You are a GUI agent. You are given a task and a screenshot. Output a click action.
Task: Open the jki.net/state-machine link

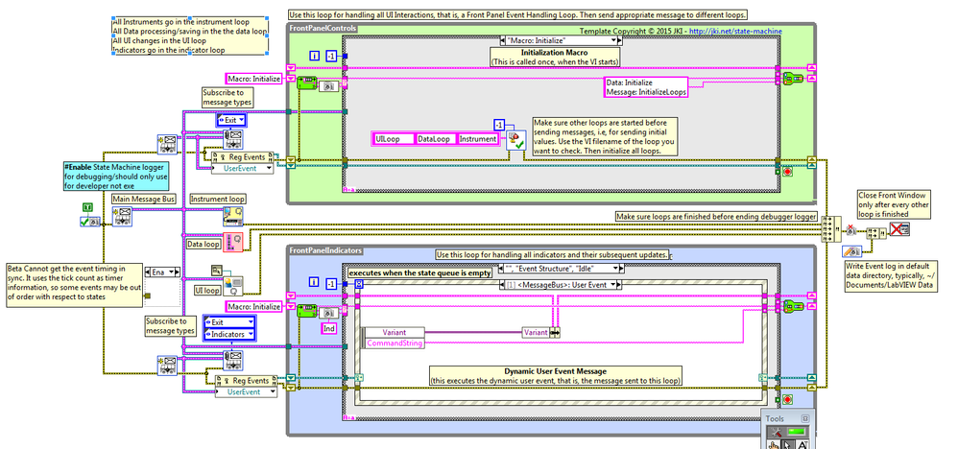coord(735,31)
